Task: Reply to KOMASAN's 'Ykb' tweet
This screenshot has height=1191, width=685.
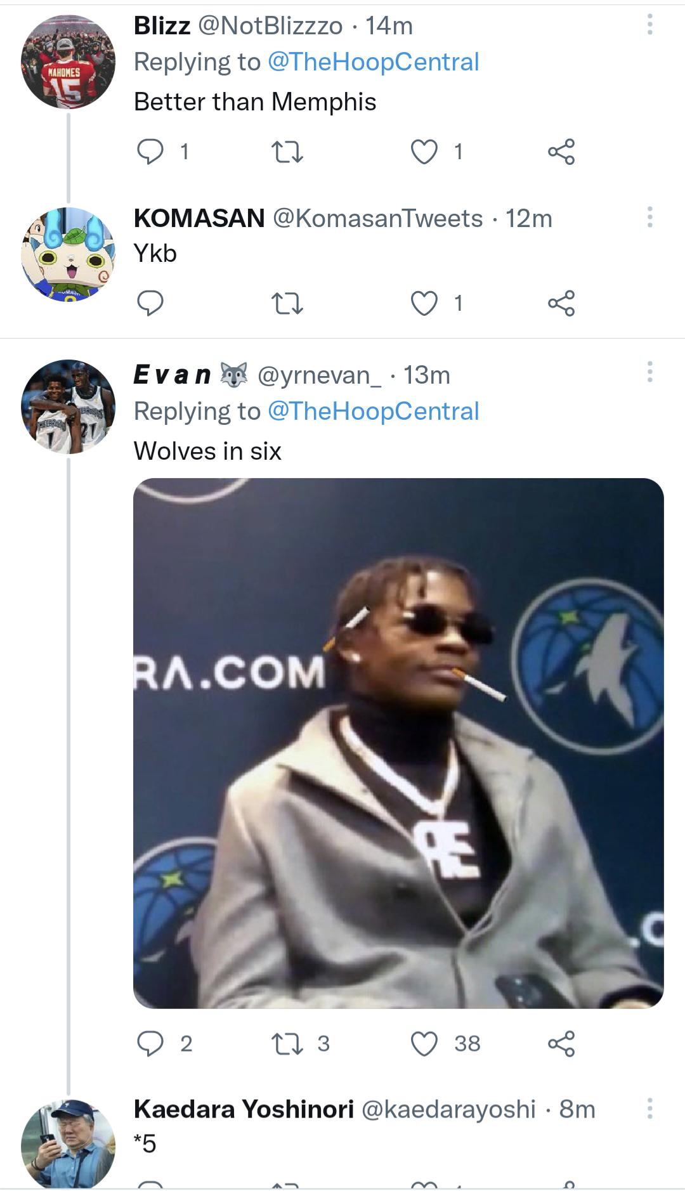Action: click(150, 304)
